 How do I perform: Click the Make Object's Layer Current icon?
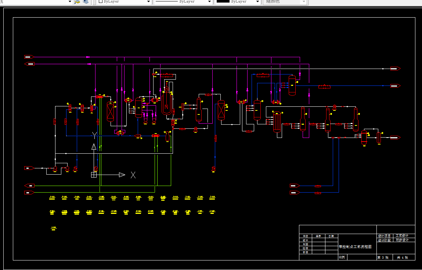click(x=77, y=1)
